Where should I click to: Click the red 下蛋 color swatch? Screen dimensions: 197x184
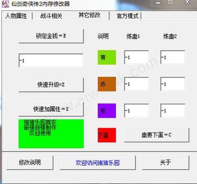click(107, 135)
